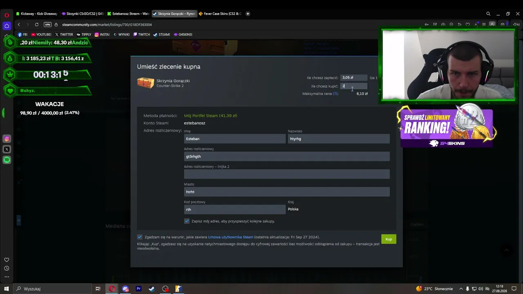Click the G4Skins ranking banner
523x294 pixels.
tap(447, 127)
